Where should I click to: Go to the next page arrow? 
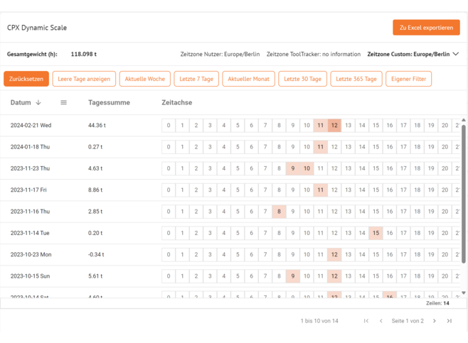pos(435,321)
